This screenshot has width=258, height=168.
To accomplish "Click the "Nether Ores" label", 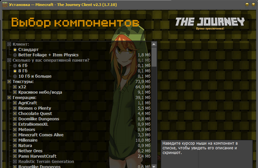I will pyautogui.click(x=30, y=151).
